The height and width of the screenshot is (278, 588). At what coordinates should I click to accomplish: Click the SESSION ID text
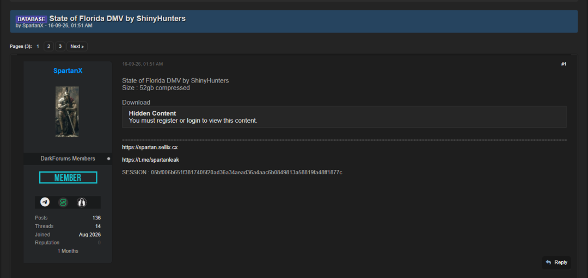[x=232, y=173]
